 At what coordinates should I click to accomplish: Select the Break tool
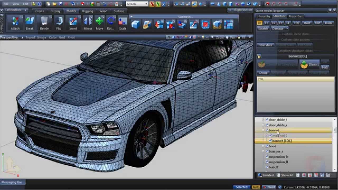point(30,23)
